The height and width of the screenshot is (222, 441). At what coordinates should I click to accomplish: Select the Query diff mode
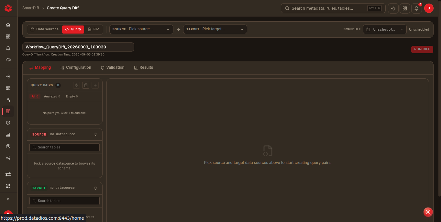[x=73, y=29]
